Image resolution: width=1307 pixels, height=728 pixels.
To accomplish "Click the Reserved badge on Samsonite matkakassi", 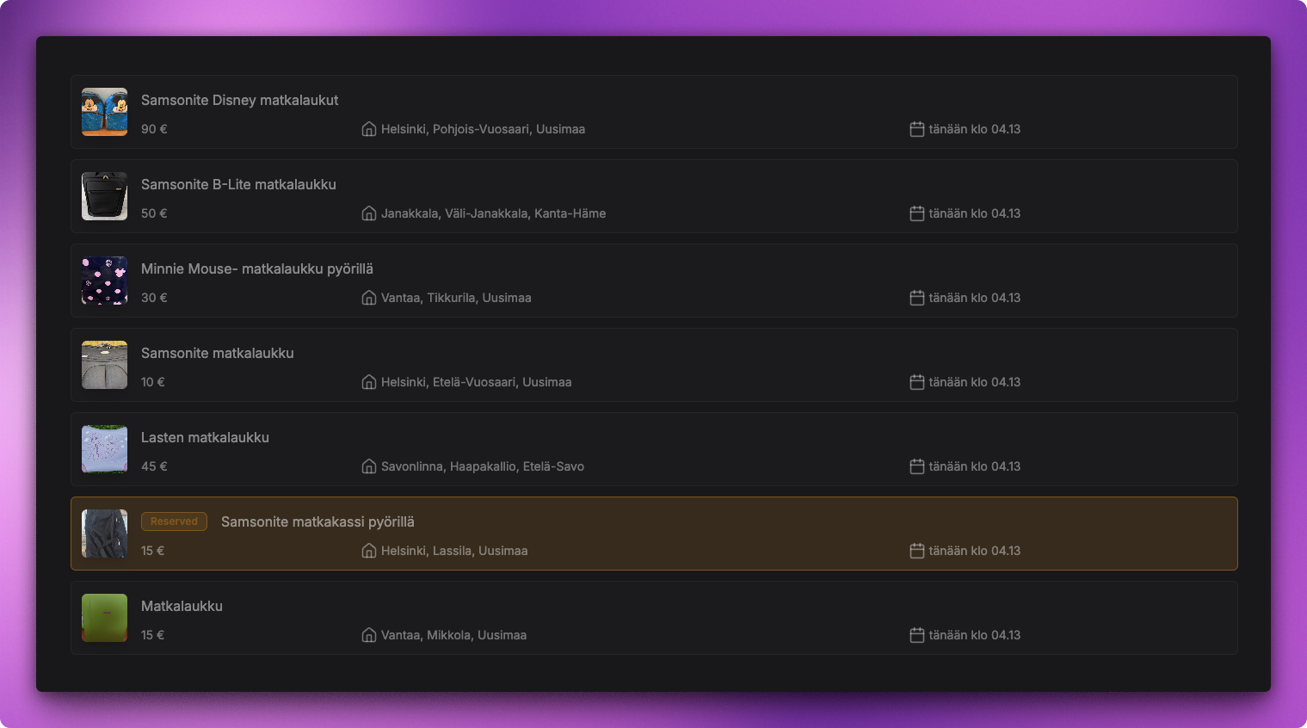I will click(x=174, y=521).
